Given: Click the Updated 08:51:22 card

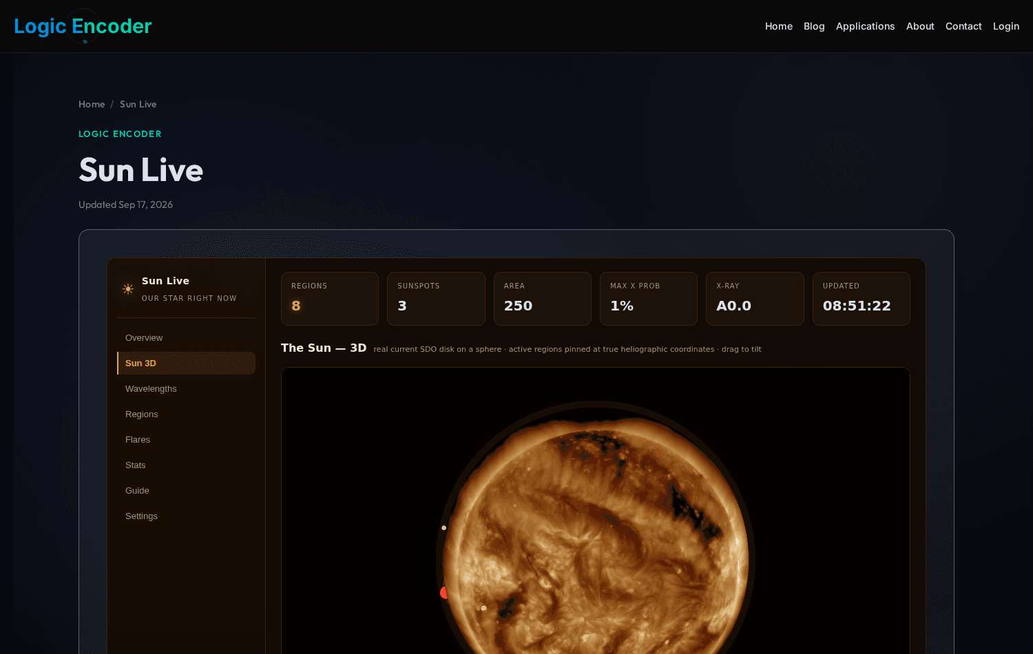Looking at the screenshot, I should (x=862, y=299).
